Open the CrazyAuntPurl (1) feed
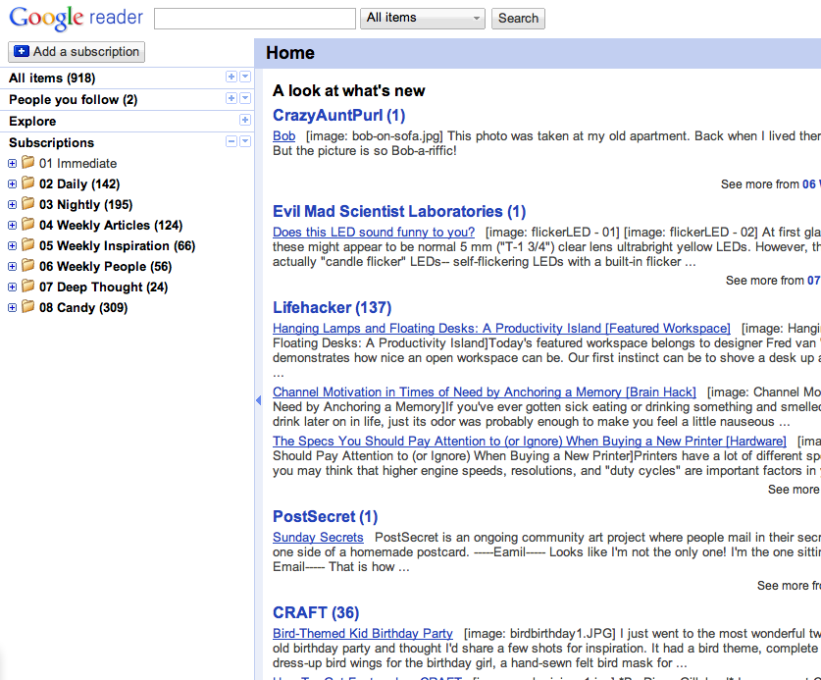The image size is (821, 680). (338, 115)
